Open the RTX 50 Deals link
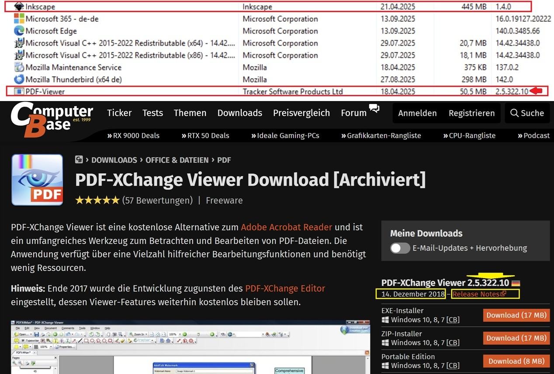The image size is (554, 374). click(205, 136)
